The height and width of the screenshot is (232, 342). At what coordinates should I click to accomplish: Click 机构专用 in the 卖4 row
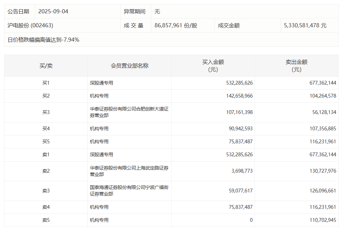click(99, 207)
